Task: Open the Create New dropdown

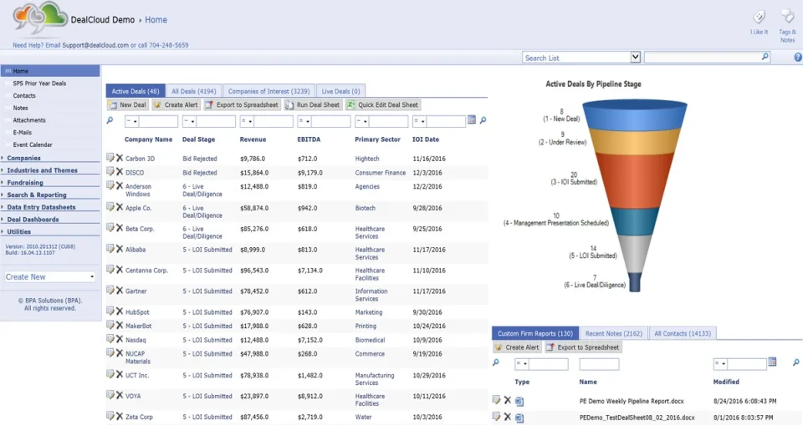Action: (49, 276)
